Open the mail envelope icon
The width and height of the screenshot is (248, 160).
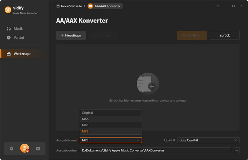pos(38,149)
